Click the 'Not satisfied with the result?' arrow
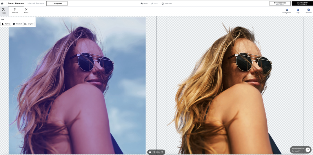 pos(308,150)
